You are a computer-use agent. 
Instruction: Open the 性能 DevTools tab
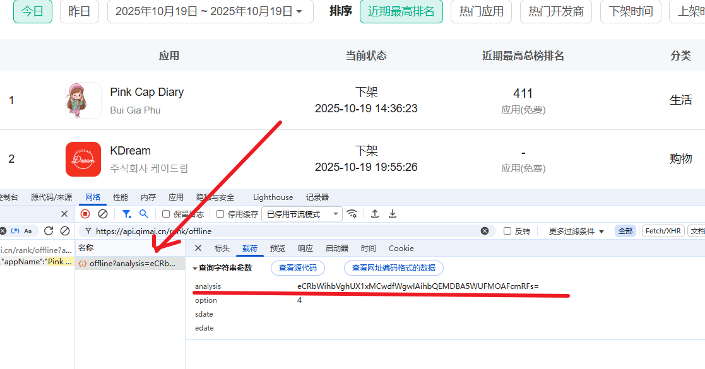point(121,197)
